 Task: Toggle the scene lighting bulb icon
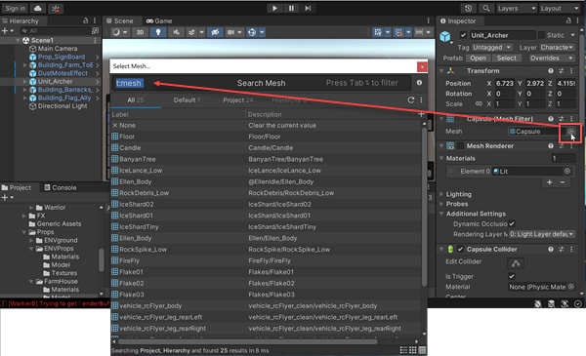click(x=158, y=32)
